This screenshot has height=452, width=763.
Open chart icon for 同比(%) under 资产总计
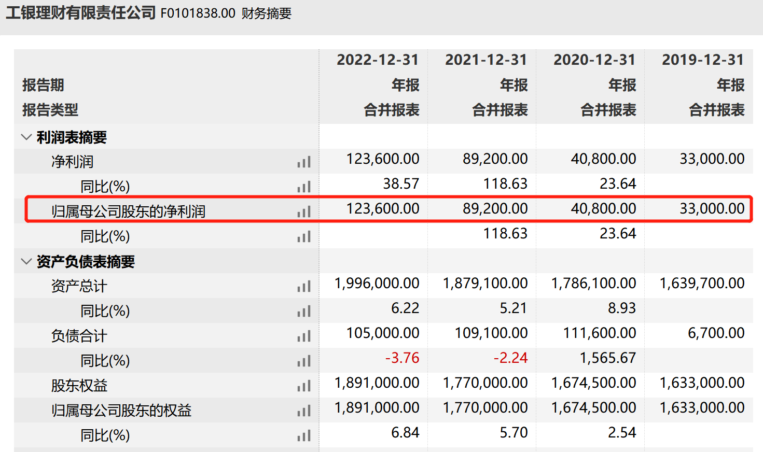point(304,311)
